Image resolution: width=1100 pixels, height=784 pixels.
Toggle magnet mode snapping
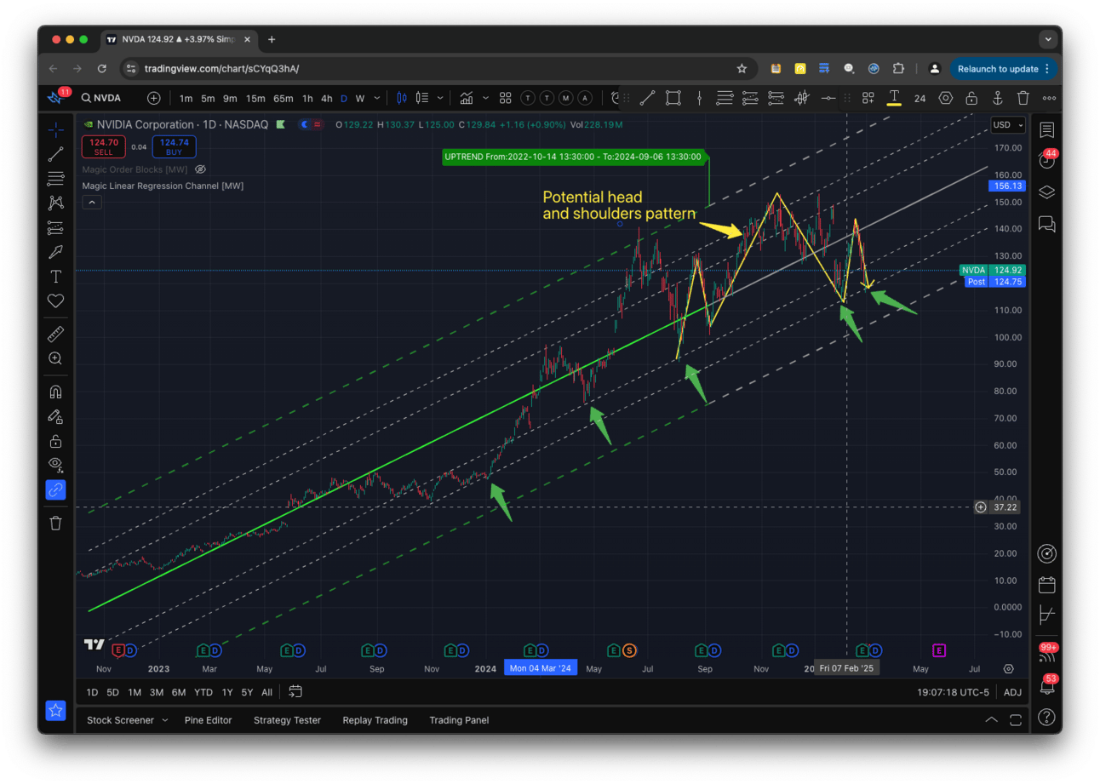pyautogui.click(x=56, y=392)
